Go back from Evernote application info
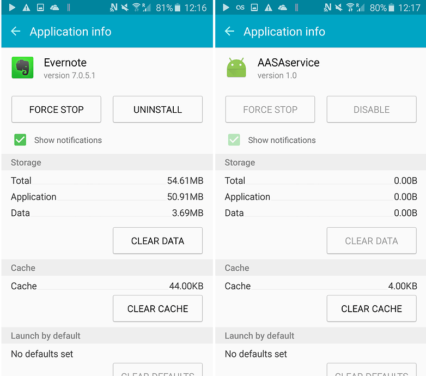This screenshot has width=426, height=376. [15, 32]
